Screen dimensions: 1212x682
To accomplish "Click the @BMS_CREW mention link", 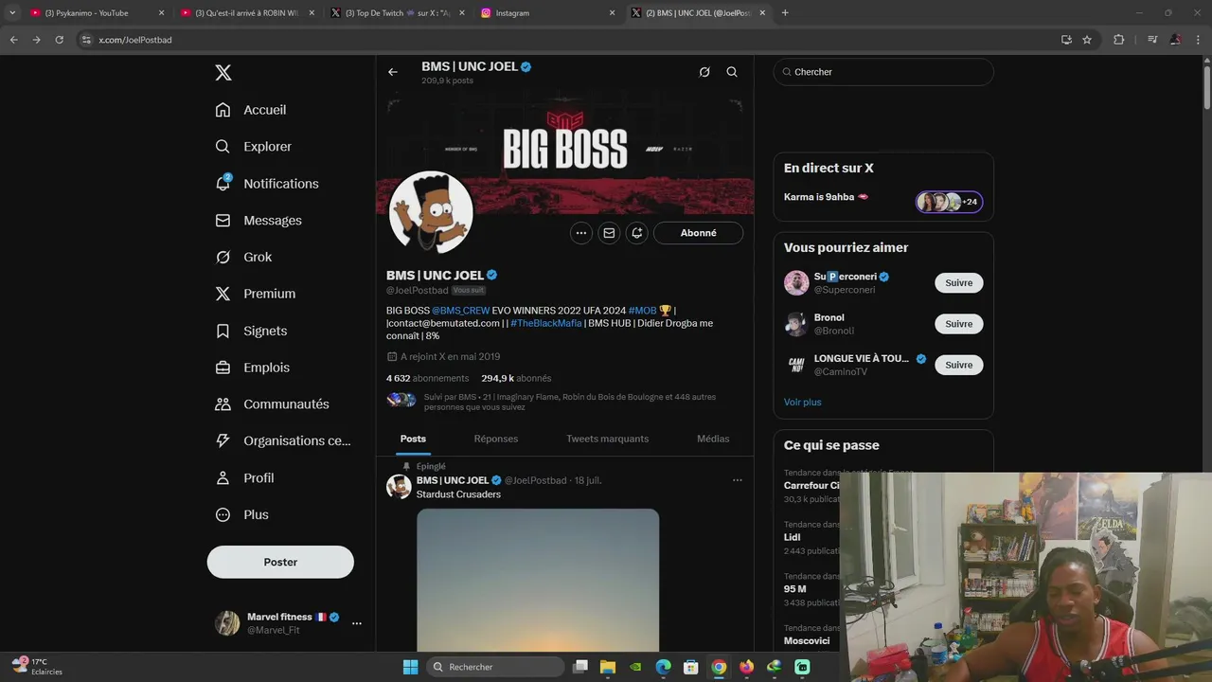I will point(461,311).
